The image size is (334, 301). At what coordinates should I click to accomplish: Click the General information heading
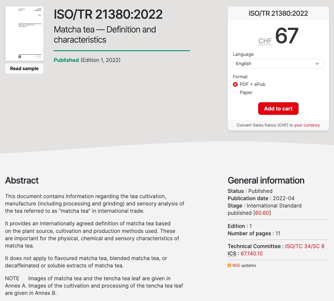click(266, 180)
